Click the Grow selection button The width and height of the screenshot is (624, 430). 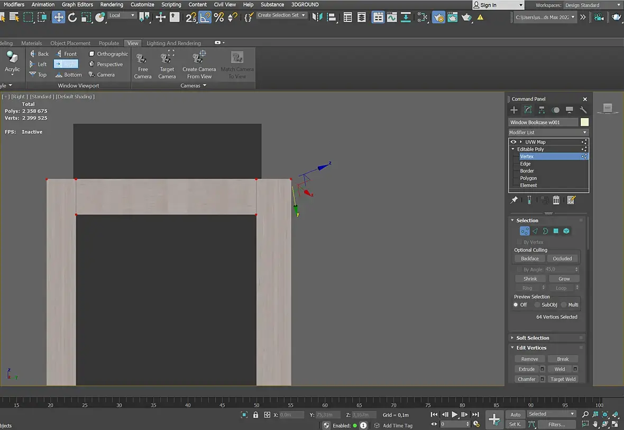pos(564,279)
